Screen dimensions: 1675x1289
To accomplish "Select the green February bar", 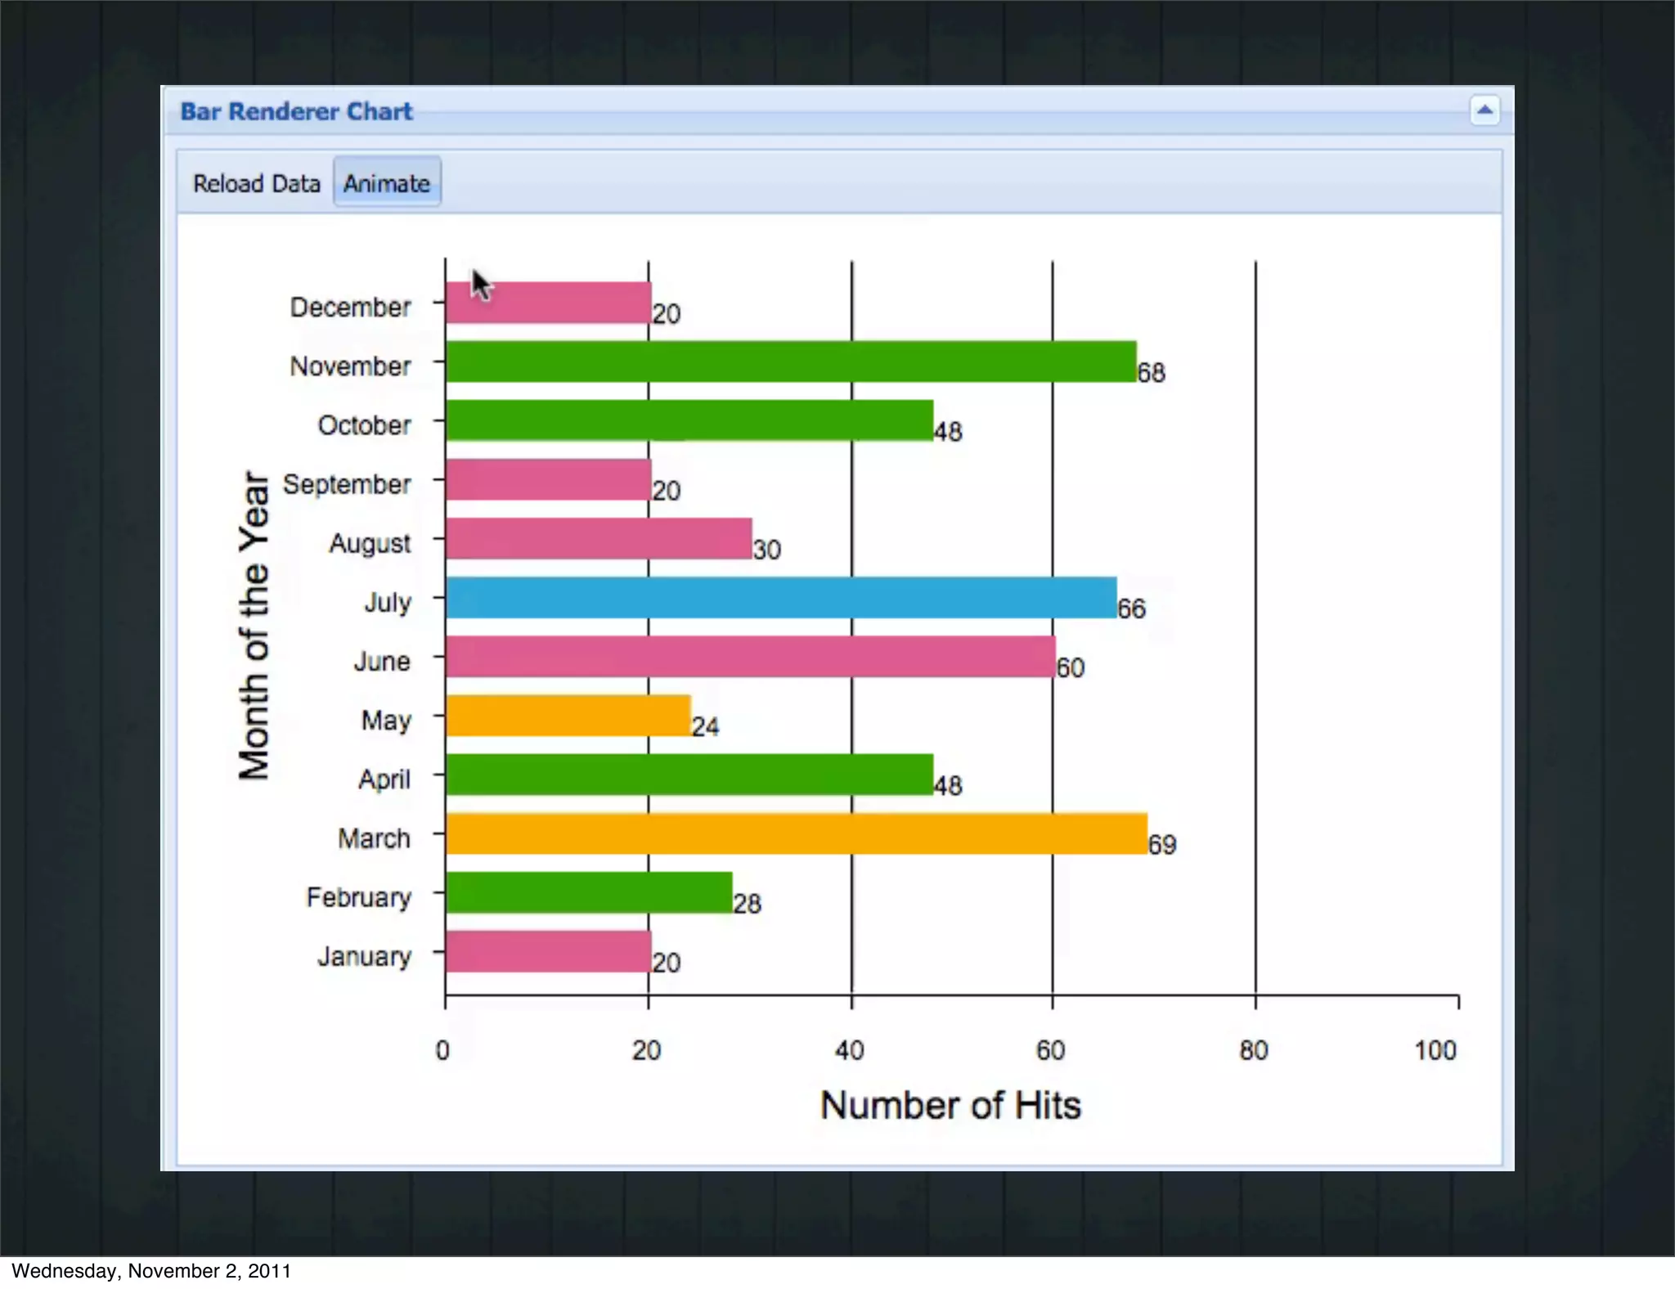I will (589, 892).
